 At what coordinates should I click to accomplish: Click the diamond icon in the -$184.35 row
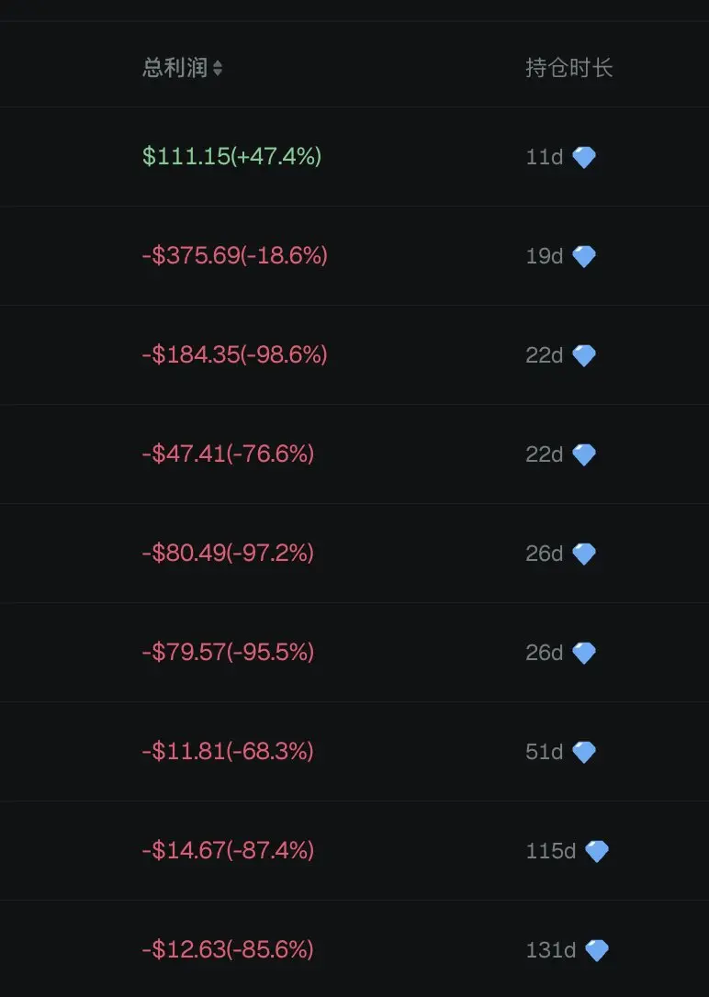click(x=584, y=355)
